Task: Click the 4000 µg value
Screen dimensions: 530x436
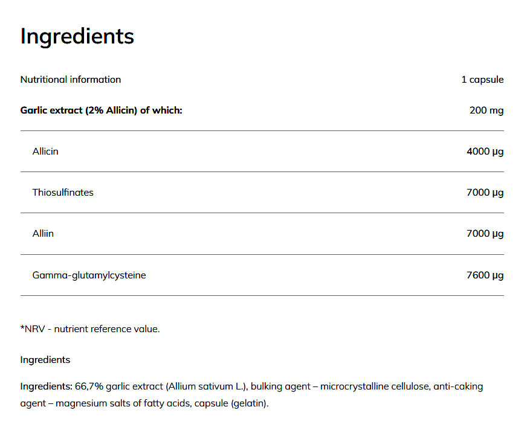Action: coord(485,152)
